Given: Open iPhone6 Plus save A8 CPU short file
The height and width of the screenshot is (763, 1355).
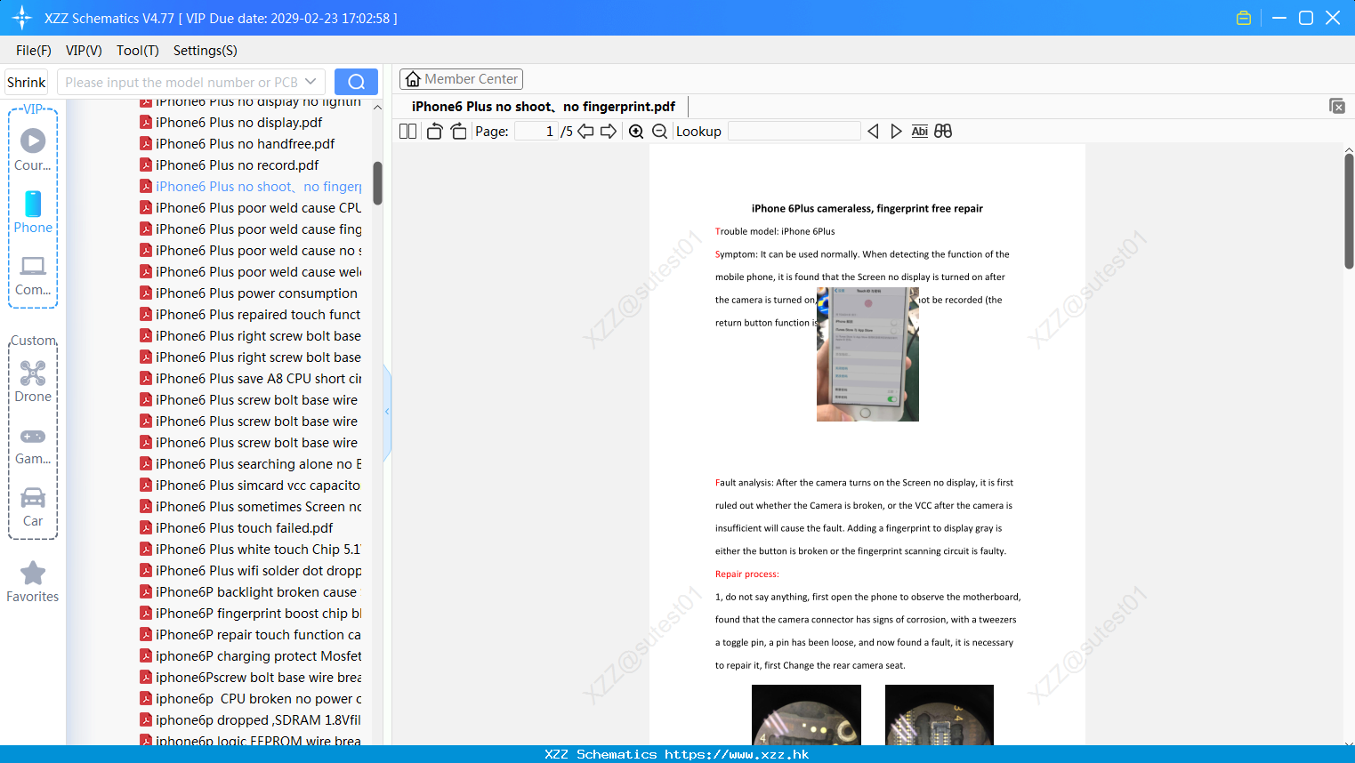Looking at the screenshot, I should click(258, 379).
